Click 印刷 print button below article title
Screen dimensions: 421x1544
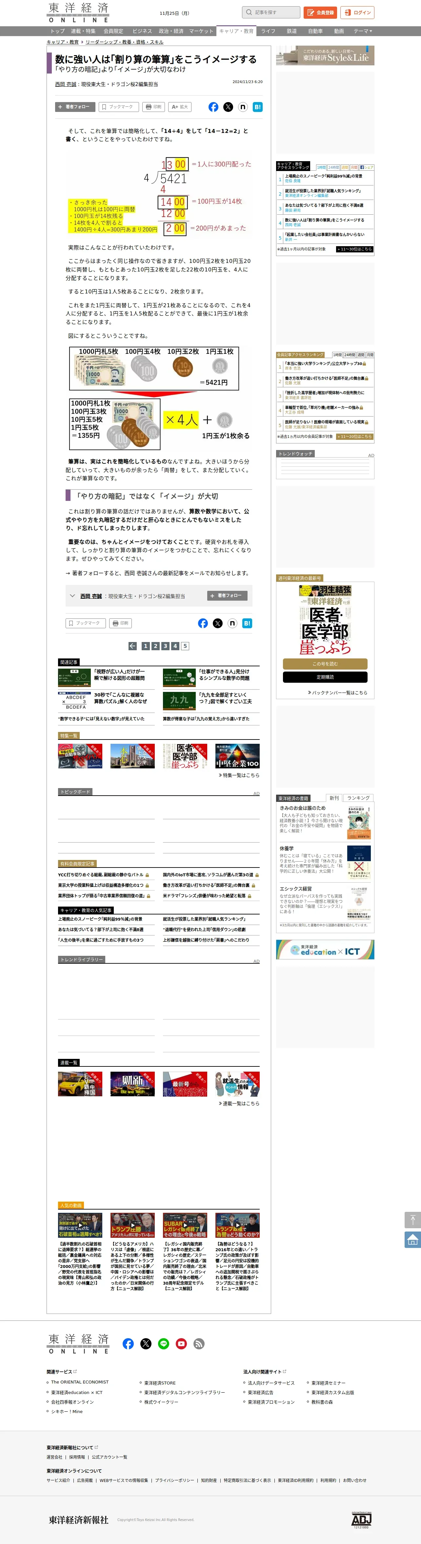154,107
